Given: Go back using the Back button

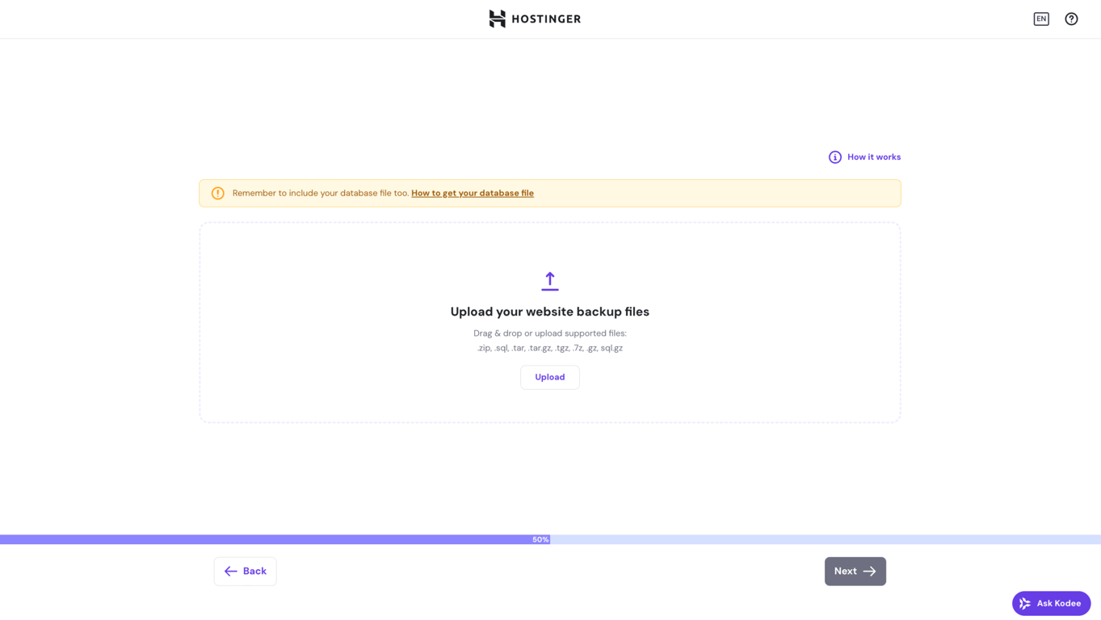Looking at the screenshot, I should tap(245, 571).
